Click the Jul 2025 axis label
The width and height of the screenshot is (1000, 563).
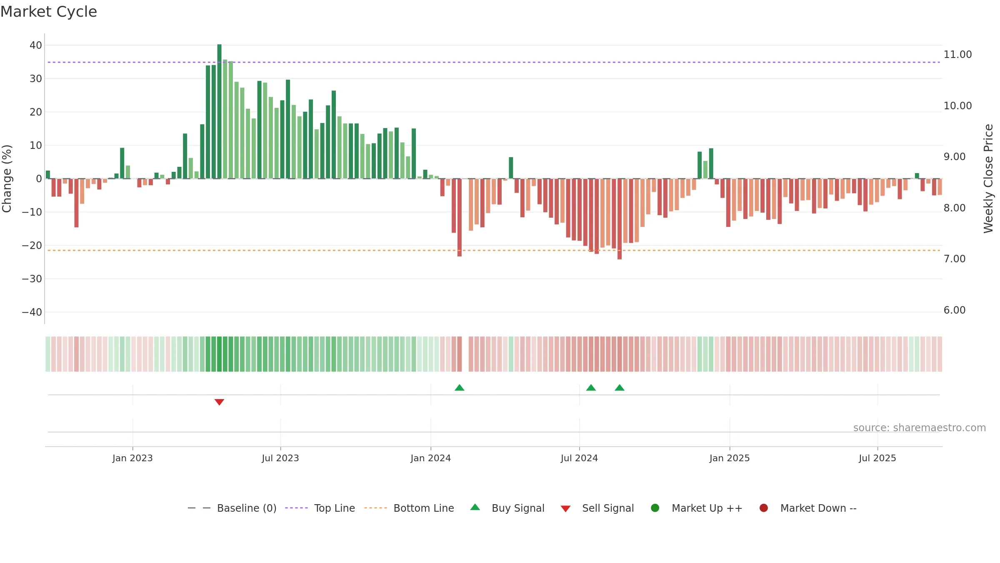click(877, 458)
